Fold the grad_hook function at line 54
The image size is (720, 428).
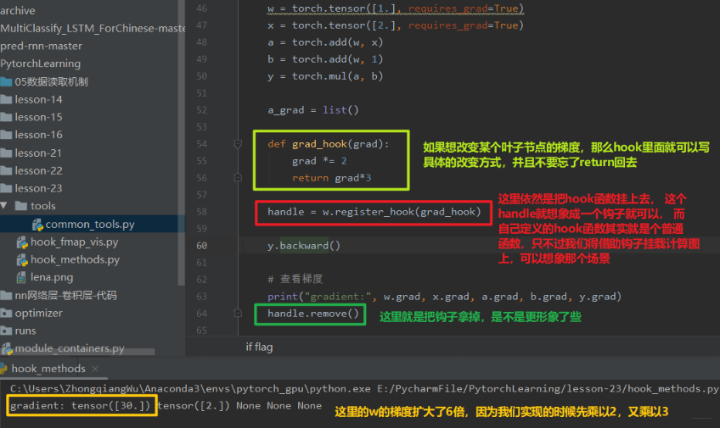click(x=238, y=144)
